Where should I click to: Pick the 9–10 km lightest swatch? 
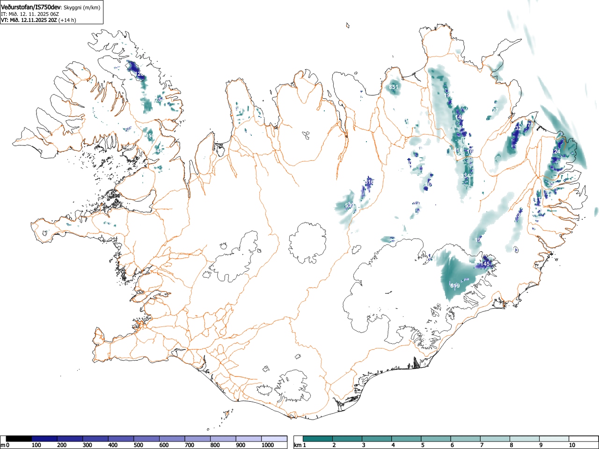554,439
